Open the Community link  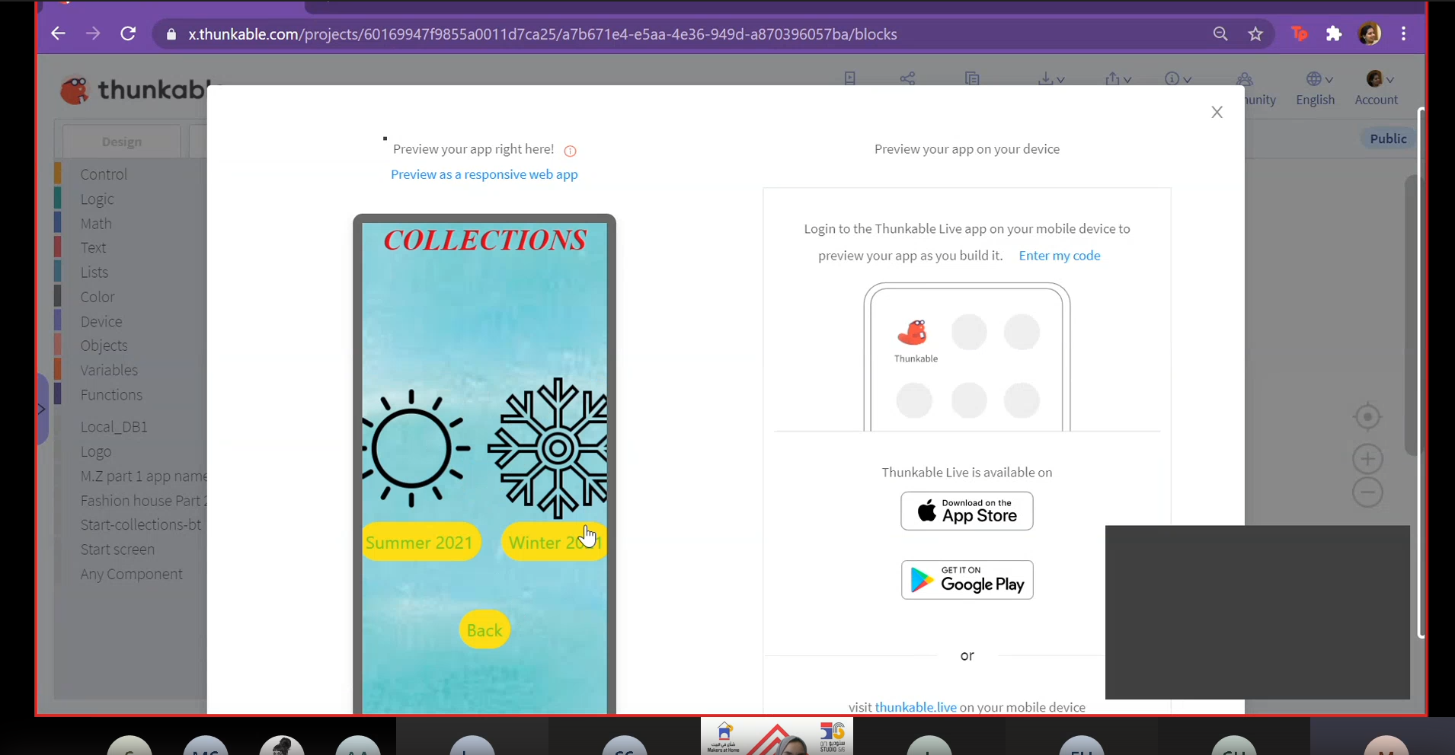[x=1260, y=89]
